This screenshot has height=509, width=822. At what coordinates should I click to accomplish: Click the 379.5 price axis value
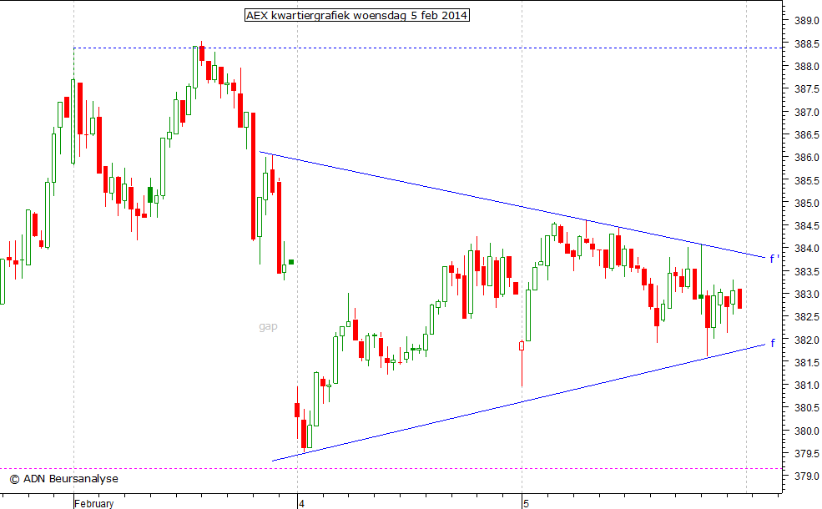point(807,453)
